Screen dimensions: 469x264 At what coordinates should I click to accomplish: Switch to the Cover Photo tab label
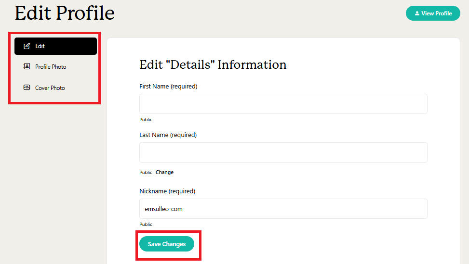pyautogui.click(x=50, y=88)
